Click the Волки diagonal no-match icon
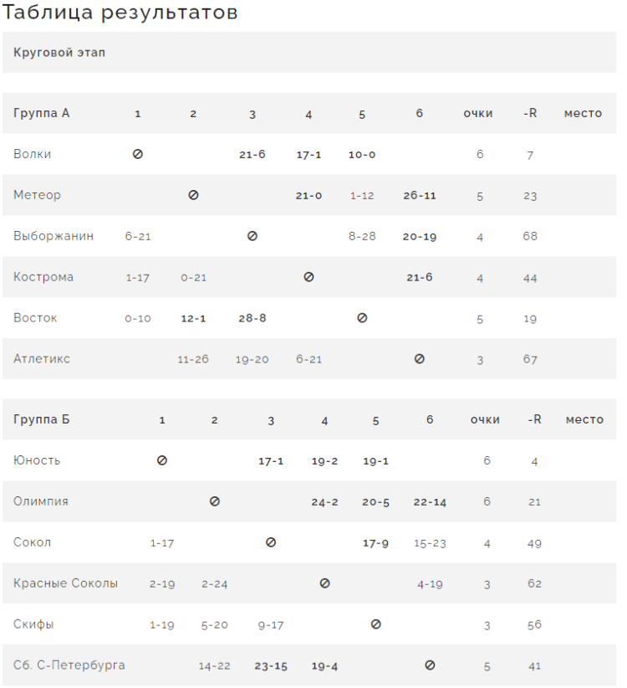 138,154
